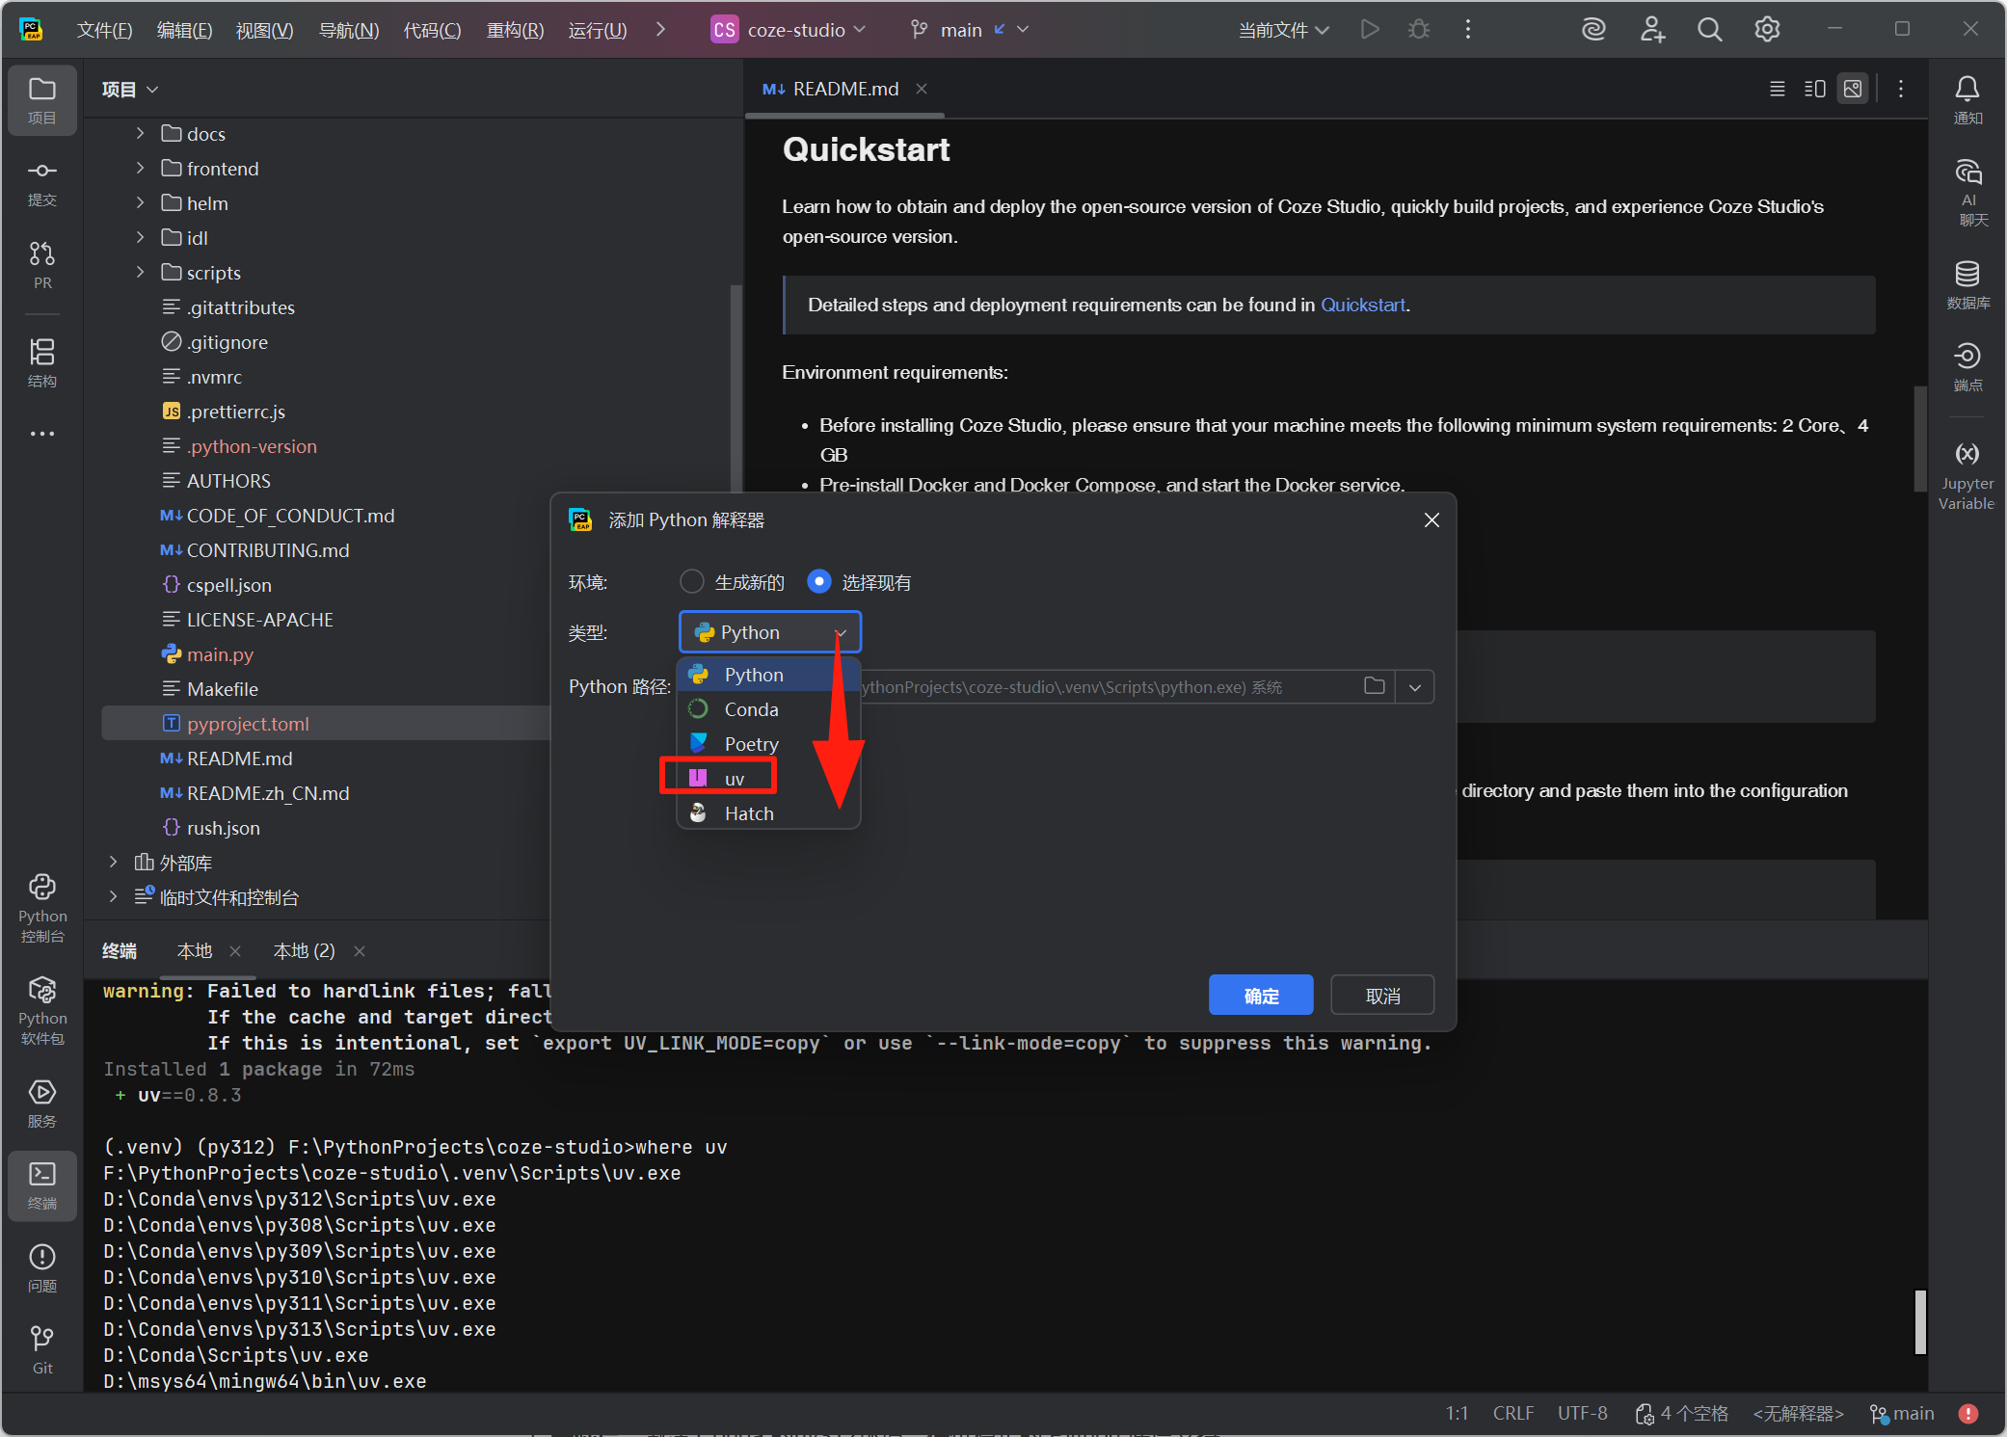This screenshot has height=1437, width=2007.
Task: Open the 文件(F) menu
Action: [x=104, y=30]
